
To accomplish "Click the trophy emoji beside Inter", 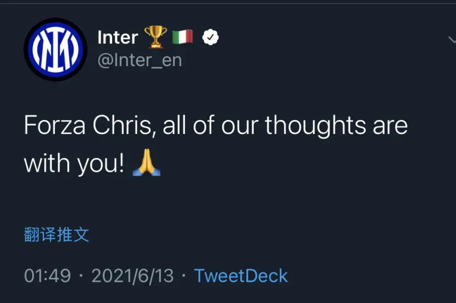I will [155, 37].
